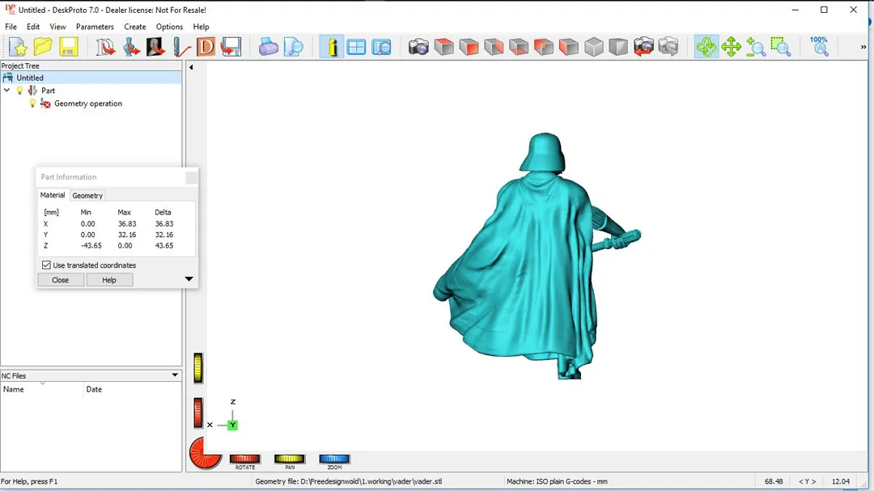Open the NC Files dropdown arrow
This screenshot has width=874, height=491.
[175, 375]
